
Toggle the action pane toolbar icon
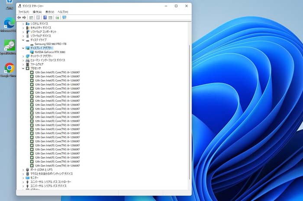click(50, 18)
